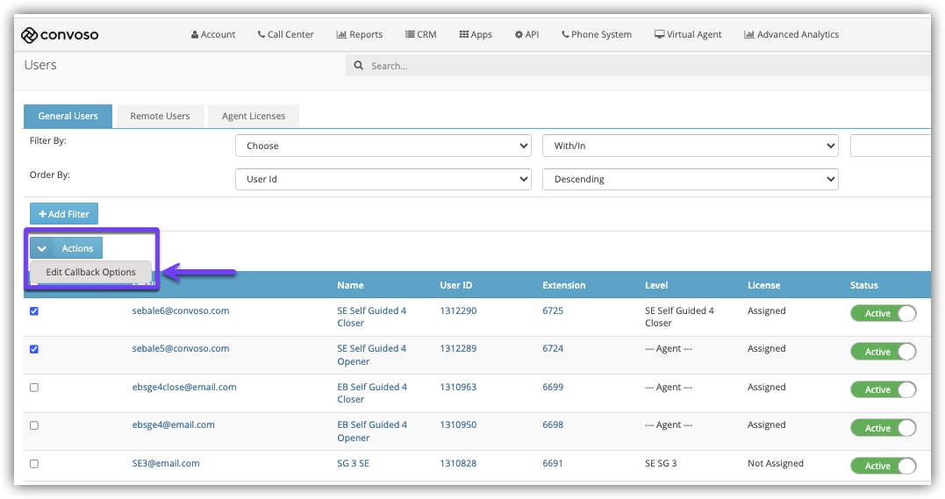This screenshot has height=499, width=945.
Task: Open the Apps grid menu
Action: tap(476, 34)
